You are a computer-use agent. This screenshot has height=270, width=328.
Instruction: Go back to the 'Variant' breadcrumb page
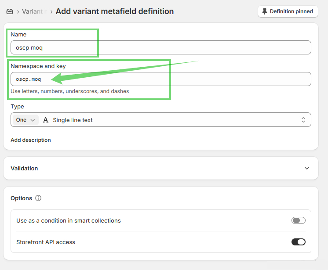point(33,11)
